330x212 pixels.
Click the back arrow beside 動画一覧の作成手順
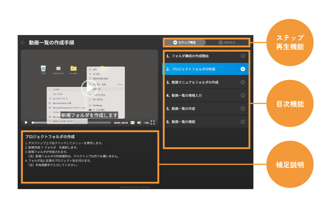[x=24, y=42]
